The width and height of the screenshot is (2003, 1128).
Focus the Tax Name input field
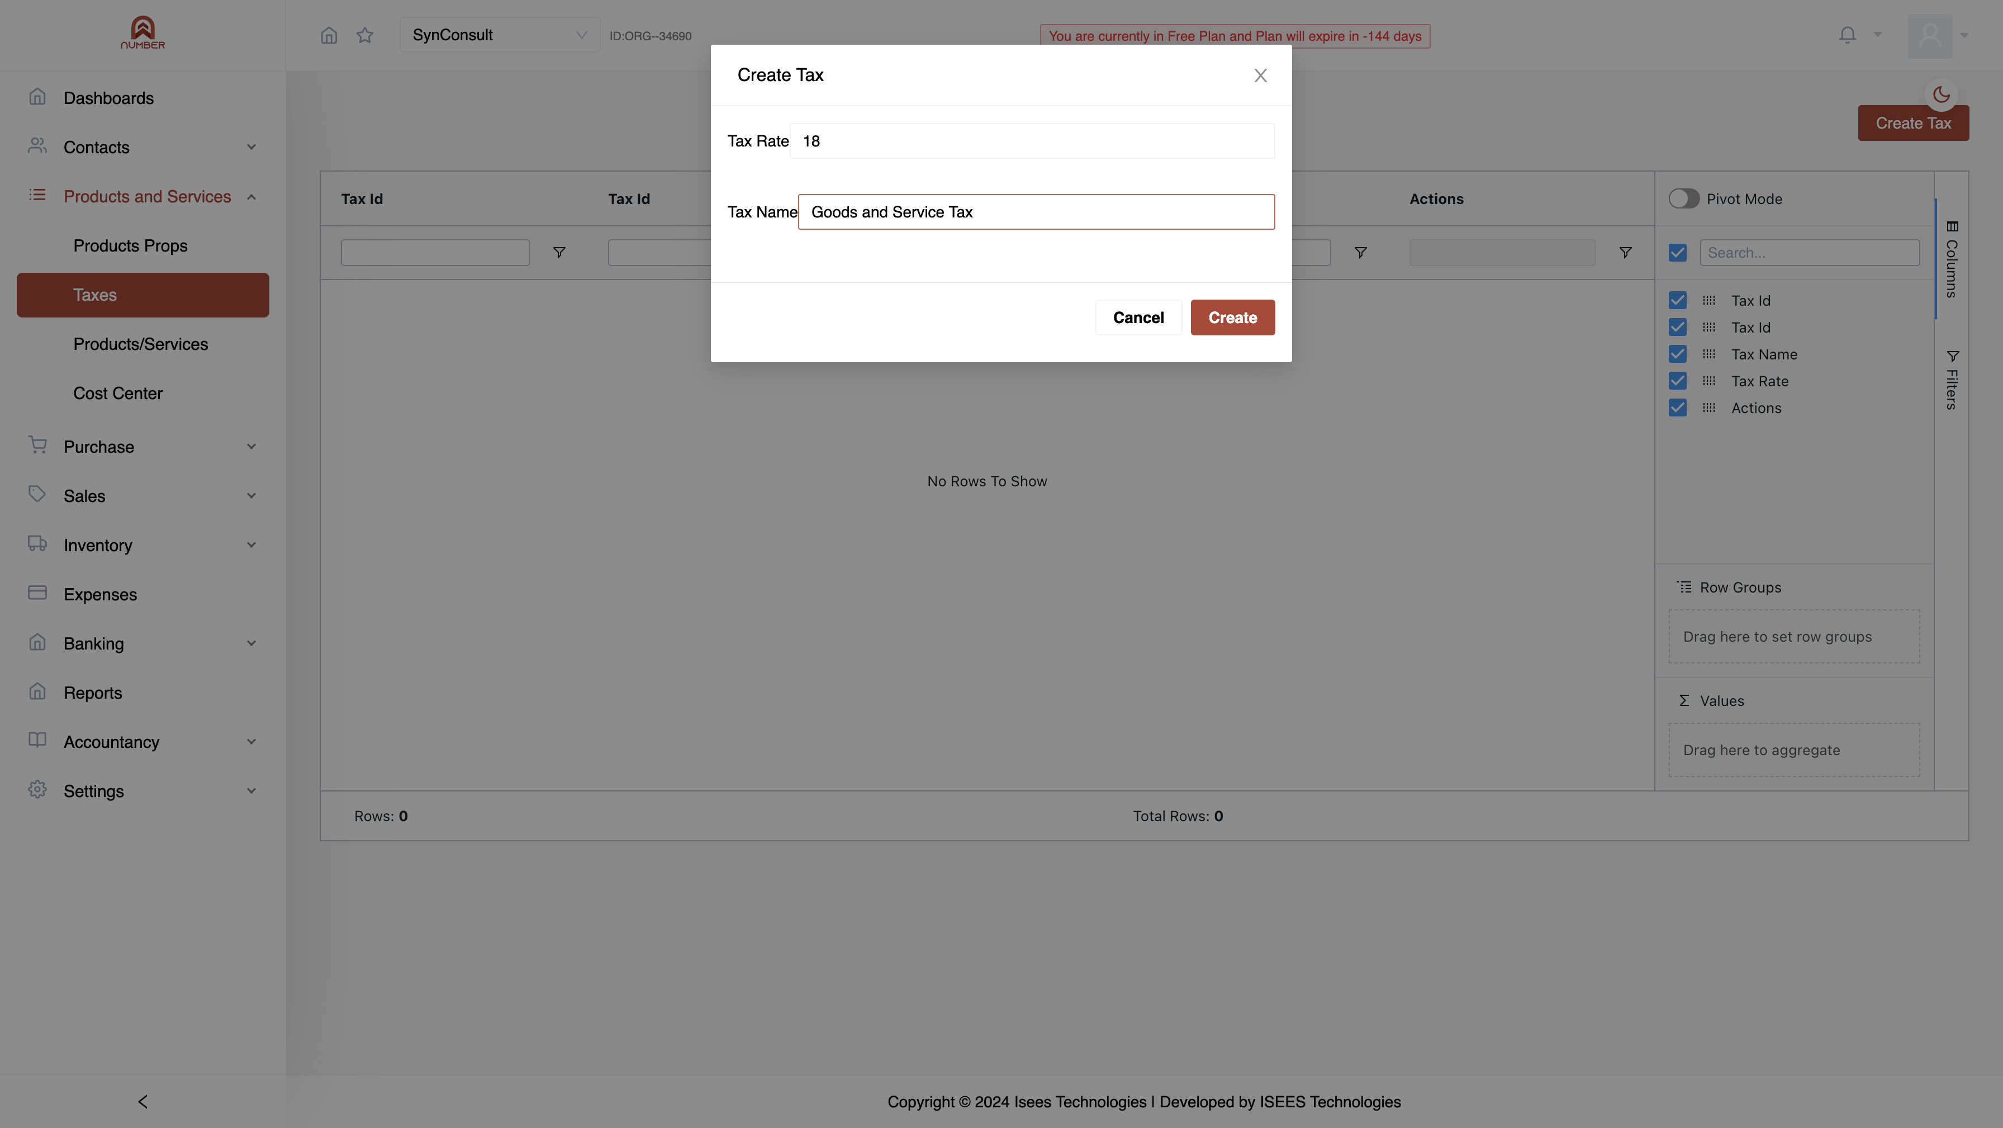click(x=1036, y=212)
